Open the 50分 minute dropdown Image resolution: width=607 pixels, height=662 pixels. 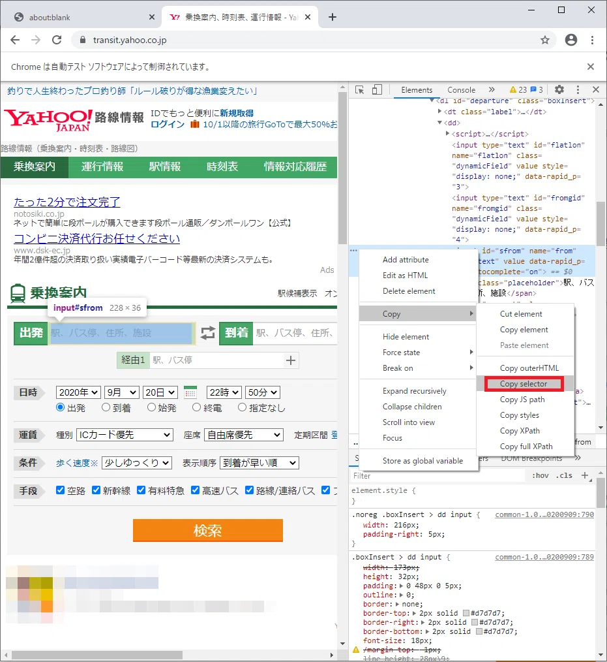[x=262, y=392]
